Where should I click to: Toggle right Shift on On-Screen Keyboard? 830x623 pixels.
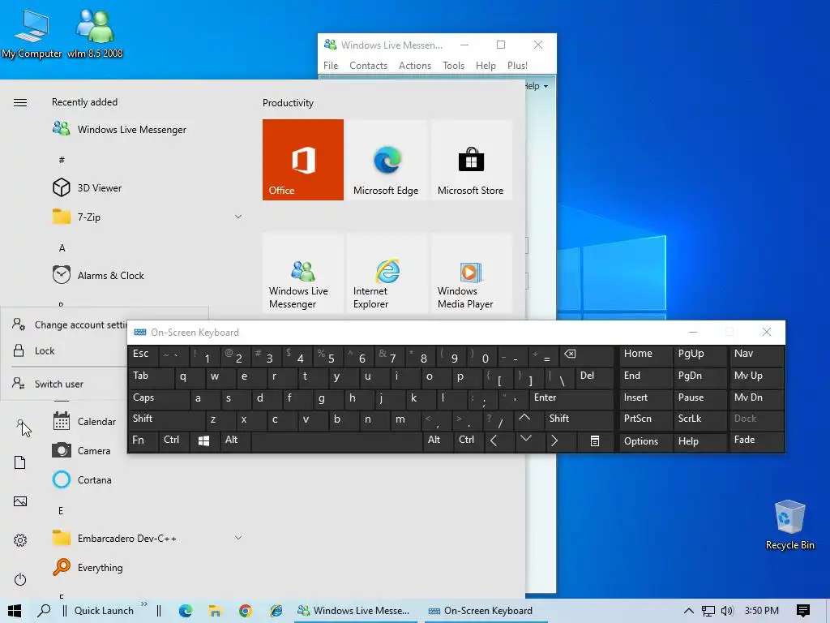580,419
